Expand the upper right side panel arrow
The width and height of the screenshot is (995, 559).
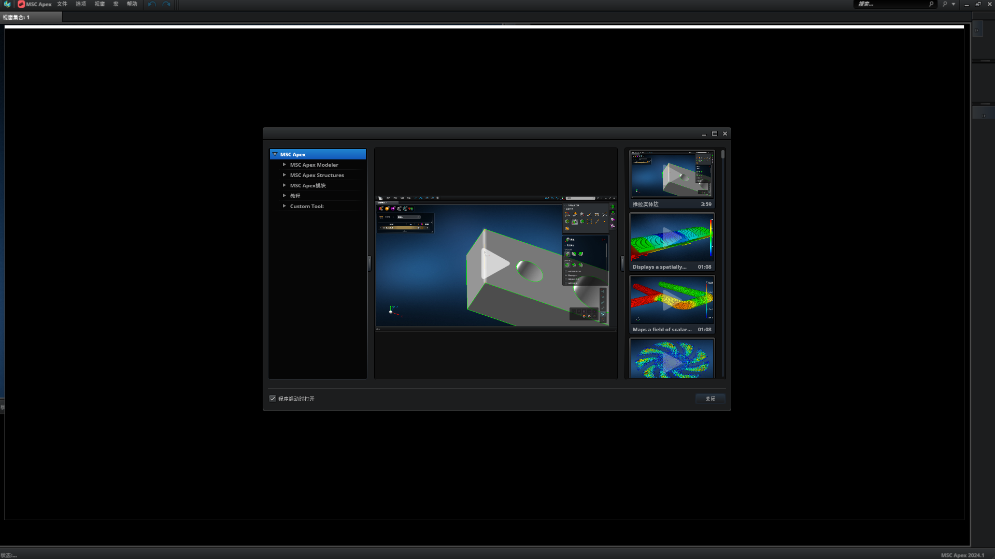coord(977,30)
